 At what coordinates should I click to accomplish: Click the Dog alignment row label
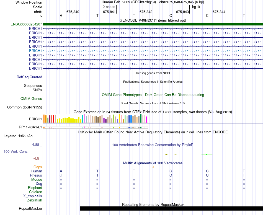coord(39,184)
